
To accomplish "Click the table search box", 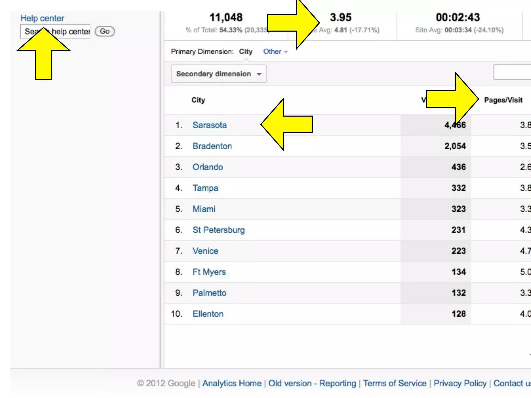I will (x=512, y=72).
